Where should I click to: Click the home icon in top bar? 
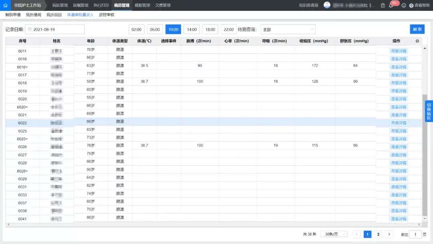[5, 5]
